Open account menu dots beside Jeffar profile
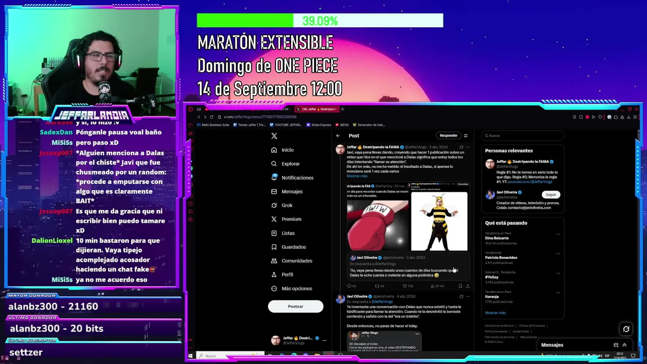Image resolution: width=647 pixels, height=364 pixels. pos(324,340)
